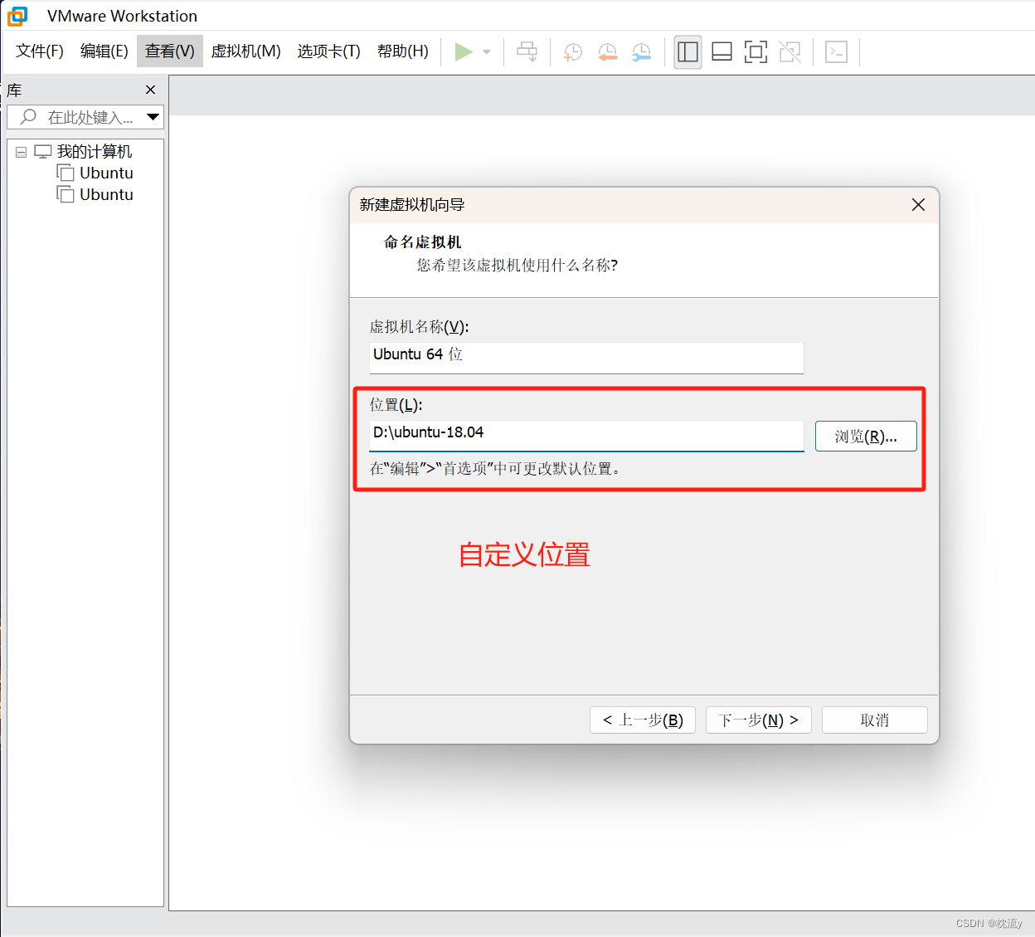Screen dimensions: 1035x937
Task: Click the console view toolbar icon
Action: coord(836,51)
